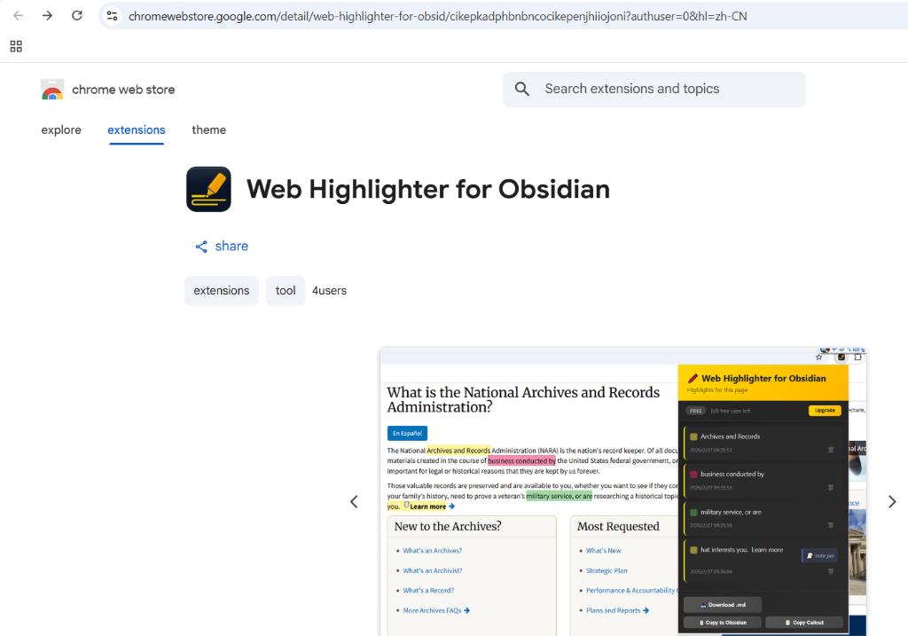The width and height of the screenshot is (908, 636).
Task: Click the forward navigation arrow
Action: (x=47, y=15)
